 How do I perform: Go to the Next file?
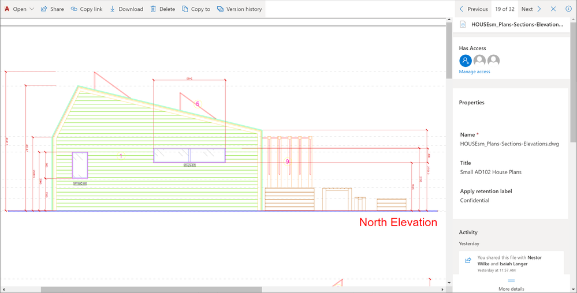(x=531, y=9)
